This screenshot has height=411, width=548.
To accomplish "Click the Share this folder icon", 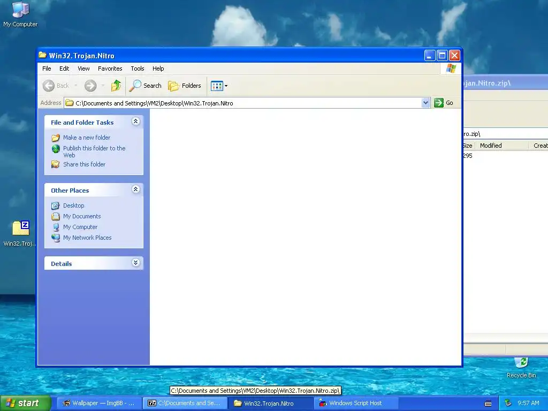I will [56, 164].
